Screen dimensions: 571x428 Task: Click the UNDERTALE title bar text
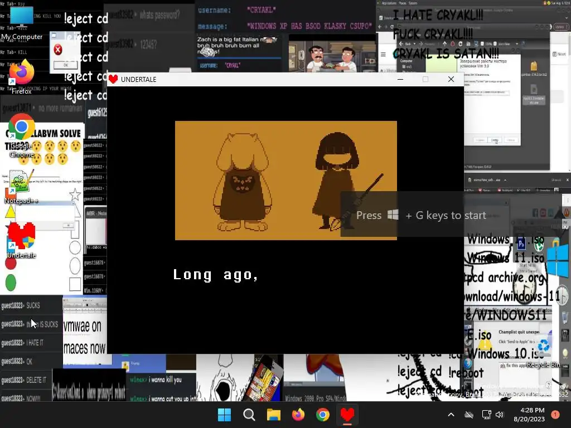[138, 79]
